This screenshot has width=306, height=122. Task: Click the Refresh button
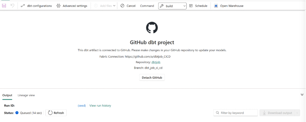tap(56, 113)
